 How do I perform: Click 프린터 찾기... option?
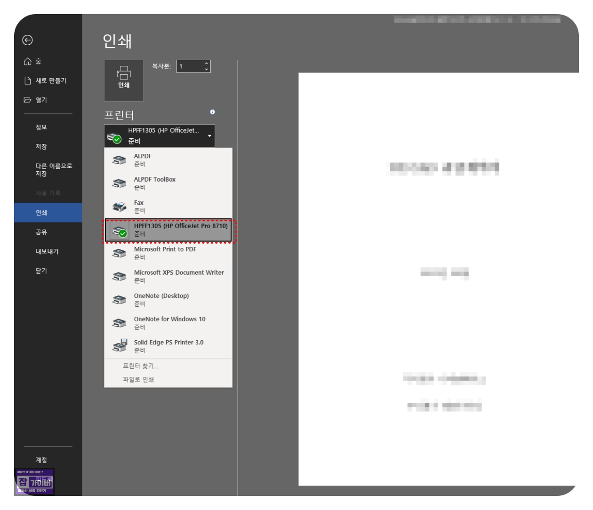click(140, 366)
